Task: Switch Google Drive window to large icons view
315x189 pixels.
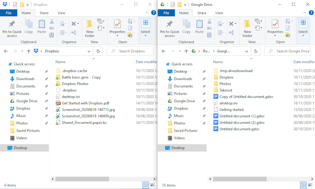Action: coord(310,185)
